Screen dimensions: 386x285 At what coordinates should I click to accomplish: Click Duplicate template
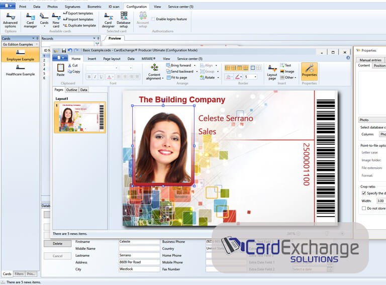point(79,25)
